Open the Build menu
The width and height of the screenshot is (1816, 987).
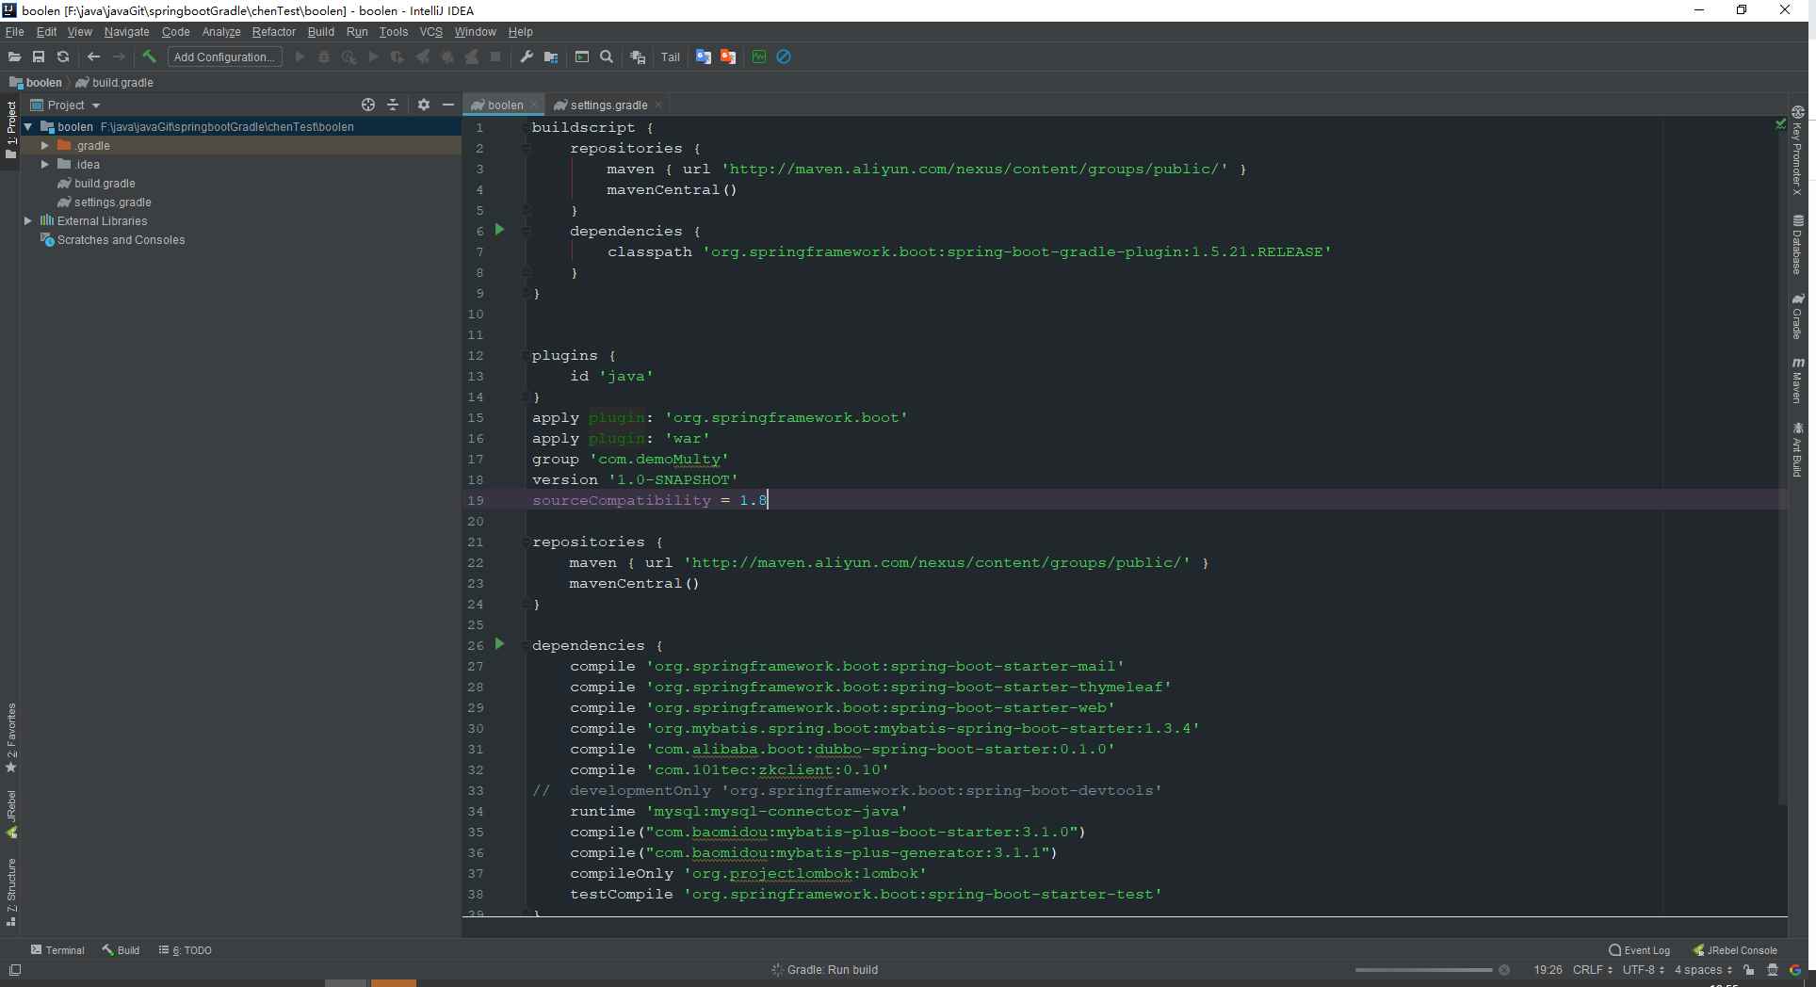320,31
